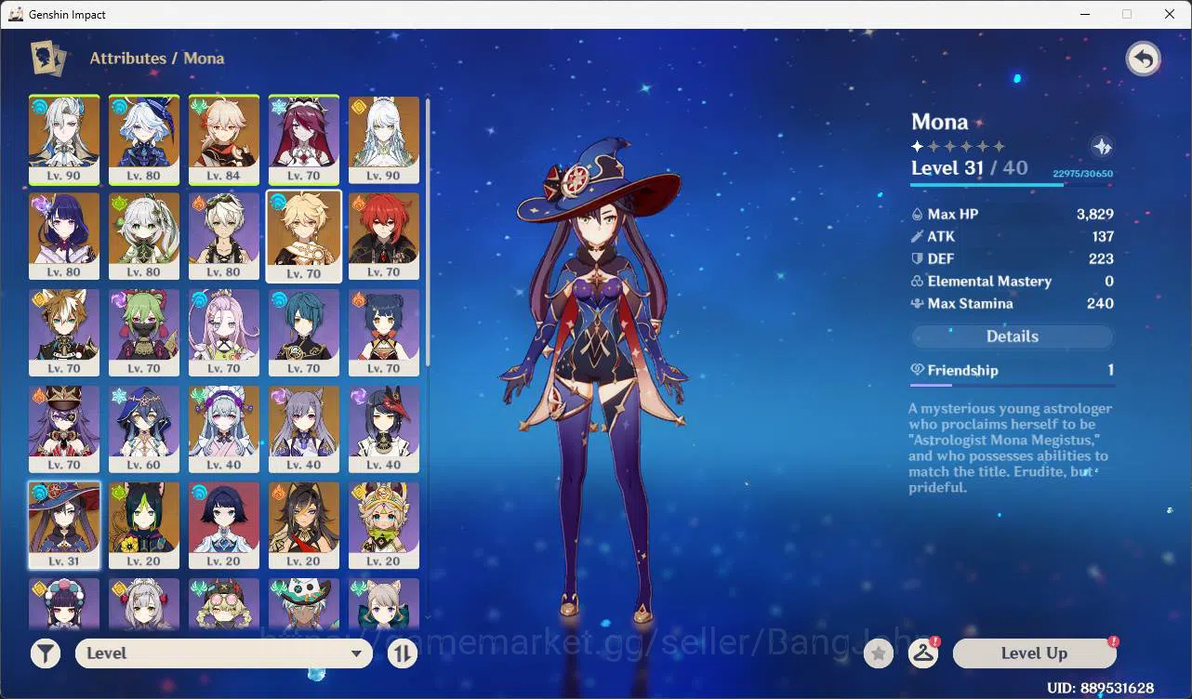This screenshot has width=1192, height=699.
Task: Select Kachina's Geo Lv. 20 card
Action: 384,526
